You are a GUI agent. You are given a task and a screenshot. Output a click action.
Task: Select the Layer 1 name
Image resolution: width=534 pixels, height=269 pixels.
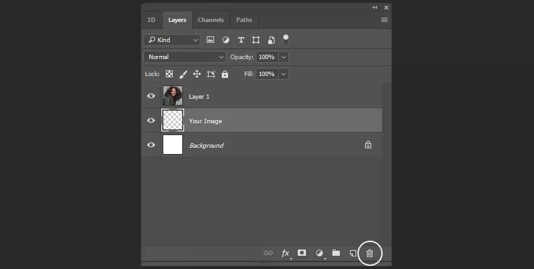click(x=199, y=97)
